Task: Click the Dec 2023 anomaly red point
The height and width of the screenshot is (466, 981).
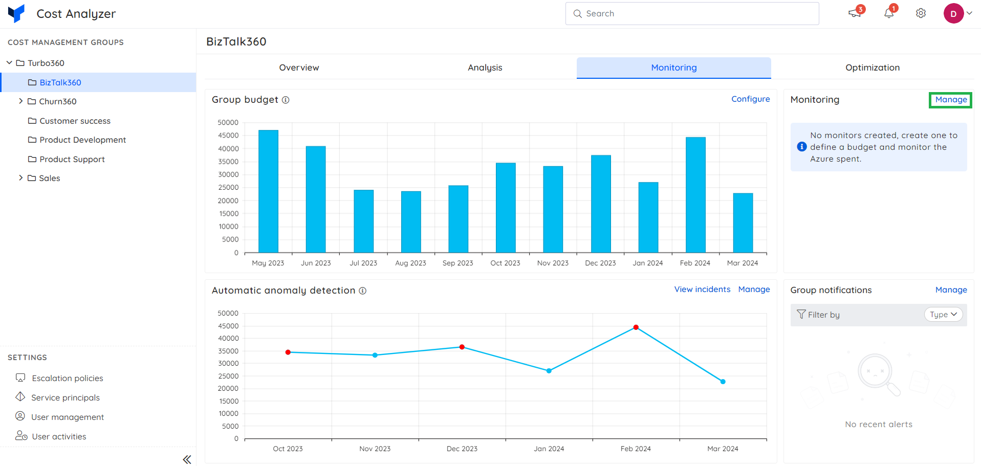Action: click(x=462, y=347)
